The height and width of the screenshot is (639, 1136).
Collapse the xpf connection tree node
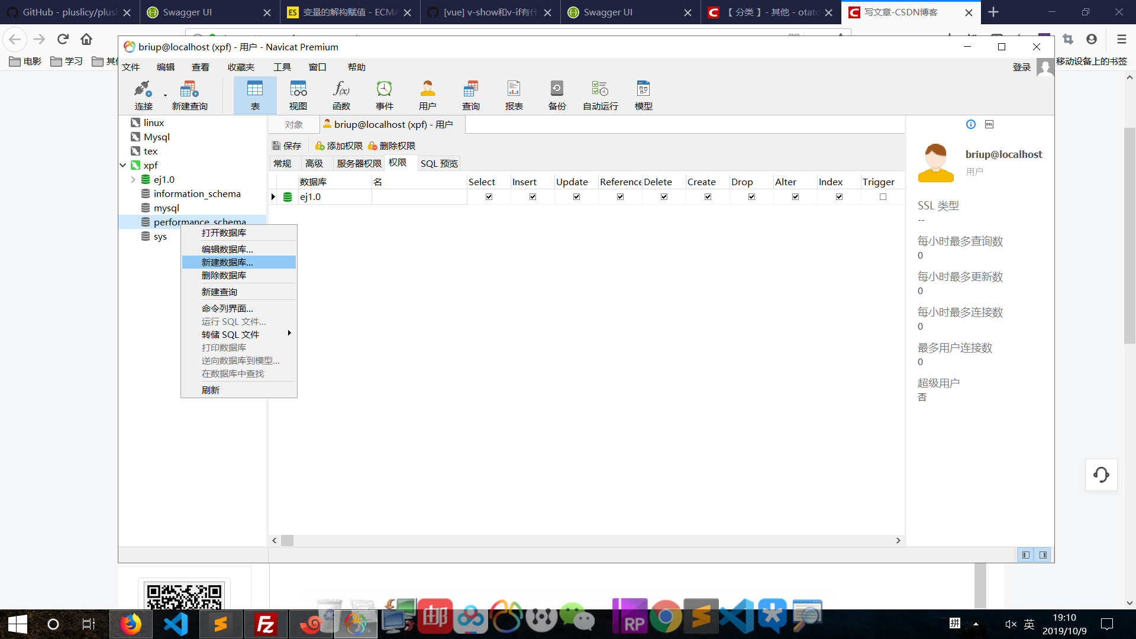click(x=123, y=166)
